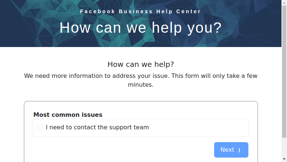Viewport: 287px width, 162px height.
Task: Click the chevron arrow inside Next button
Action: [239, 150]
